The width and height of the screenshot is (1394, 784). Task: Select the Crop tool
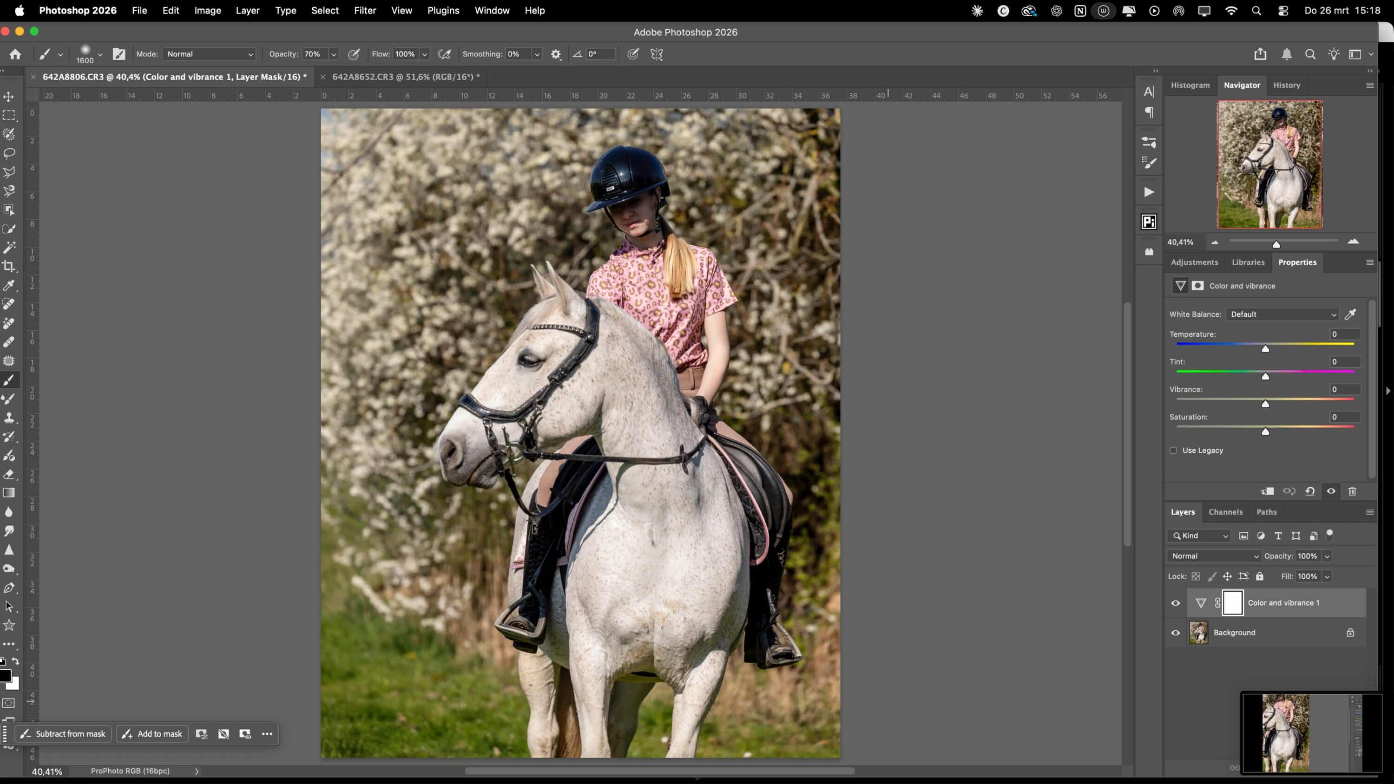9,266
